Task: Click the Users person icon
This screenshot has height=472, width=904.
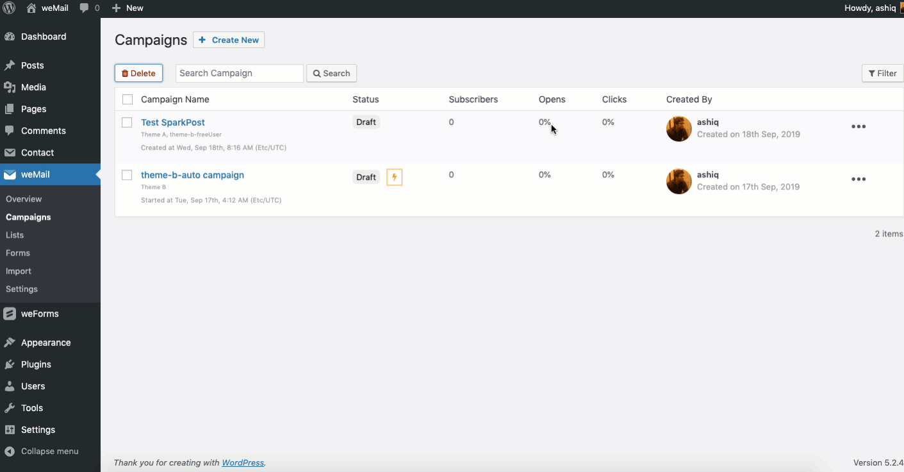Action: pyautogui.click(x=10, y=386)
